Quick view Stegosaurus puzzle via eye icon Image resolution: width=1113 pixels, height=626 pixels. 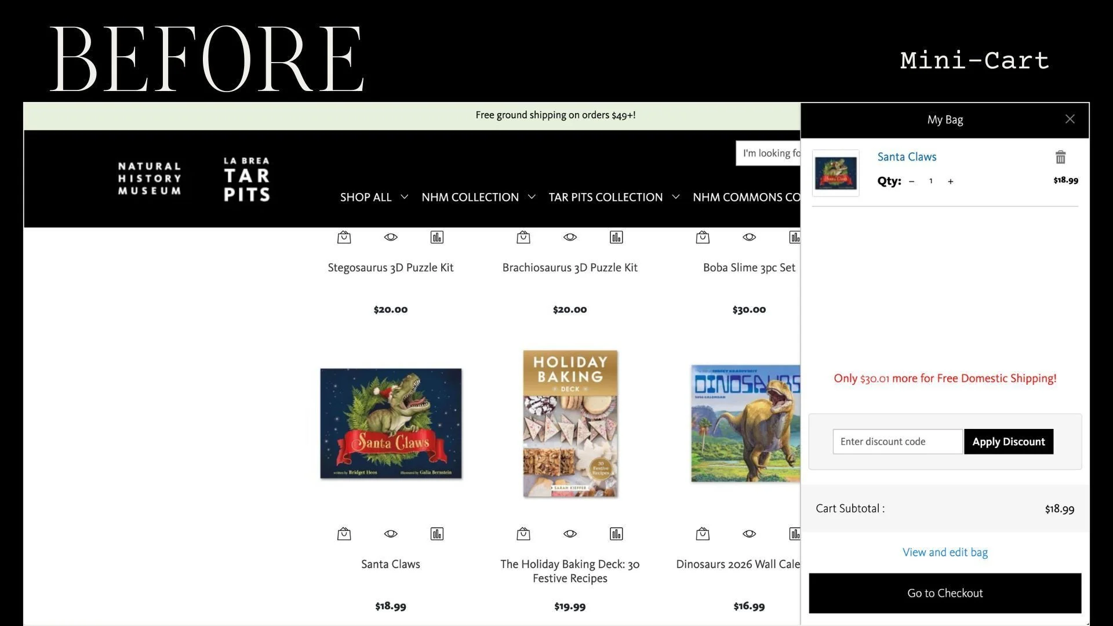click(391, 237)
